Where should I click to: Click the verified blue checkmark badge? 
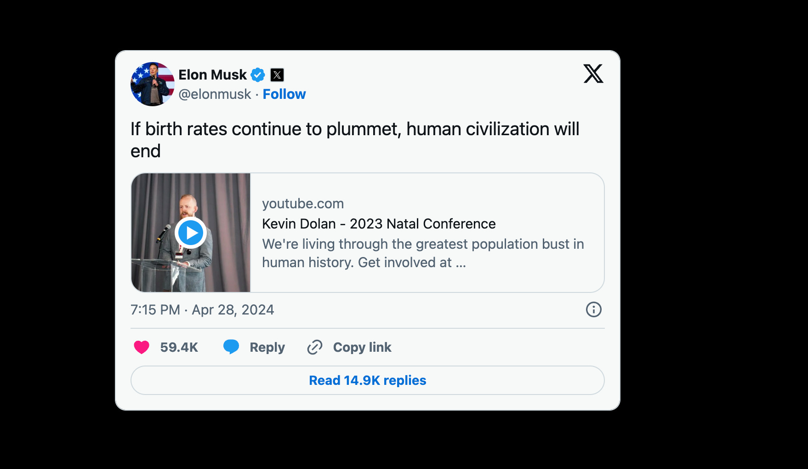point(258,74)
